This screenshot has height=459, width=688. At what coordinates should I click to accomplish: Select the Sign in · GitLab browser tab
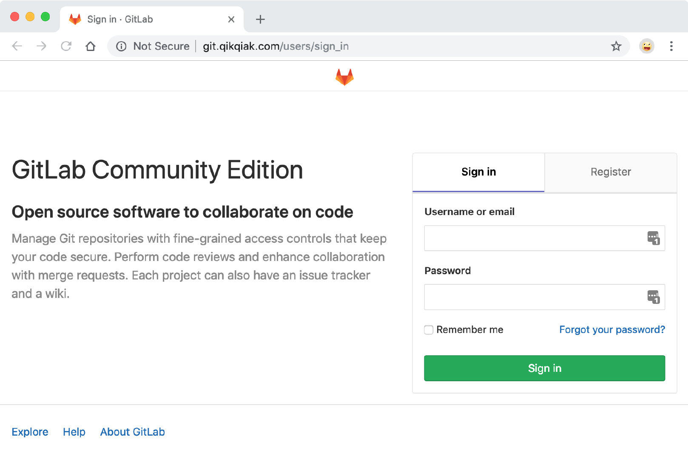[x=151, y=19]
